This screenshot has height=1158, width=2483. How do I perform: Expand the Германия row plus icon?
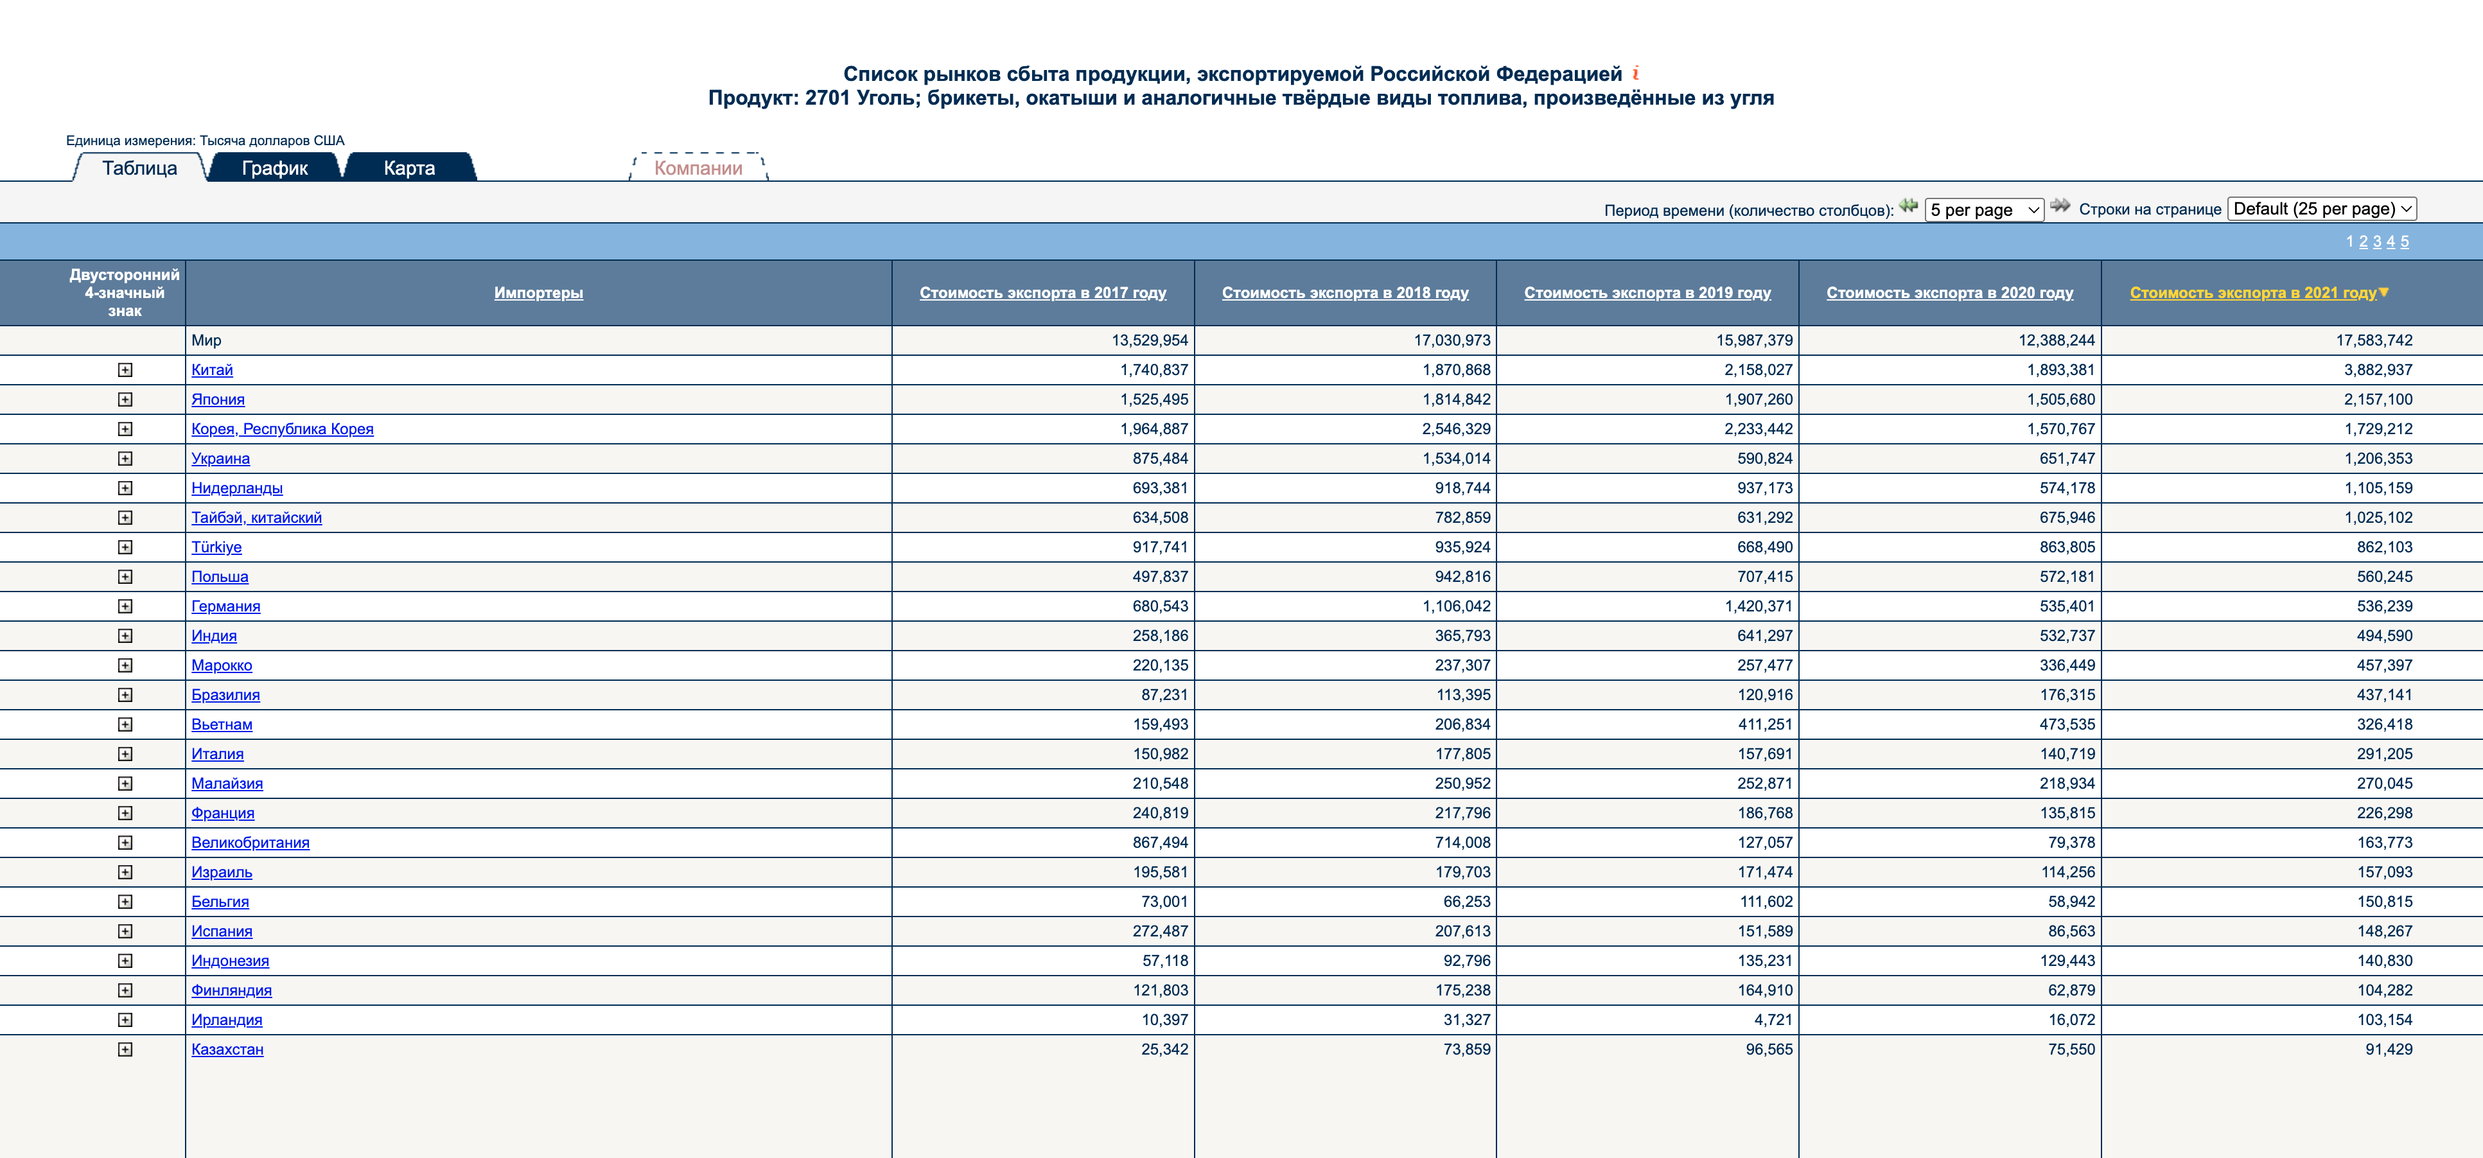pos(125,606)
